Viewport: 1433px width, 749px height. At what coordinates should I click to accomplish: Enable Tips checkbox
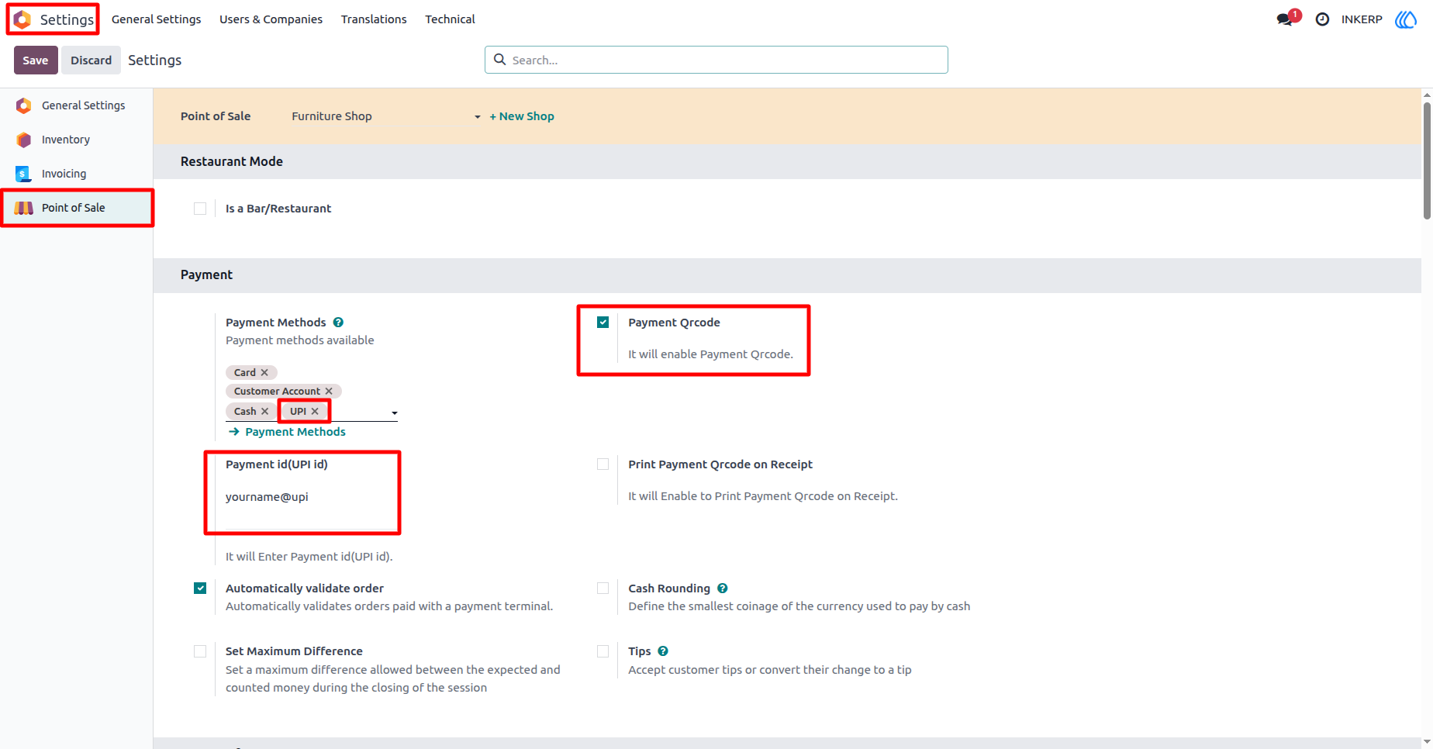[x=603, y=651]
